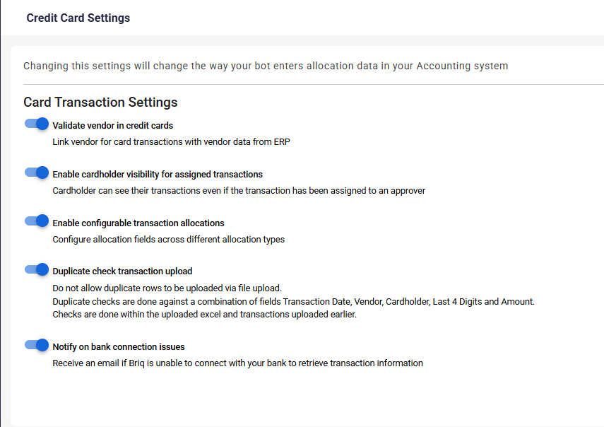Select the Card Transaction Settings heading
Image resolution: width=604 pixels, height=427 pixels.
(x=100, y=103)
